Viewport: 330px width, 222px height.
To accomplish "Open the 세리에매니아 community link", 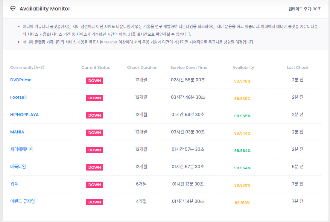I will coord(22,149).
